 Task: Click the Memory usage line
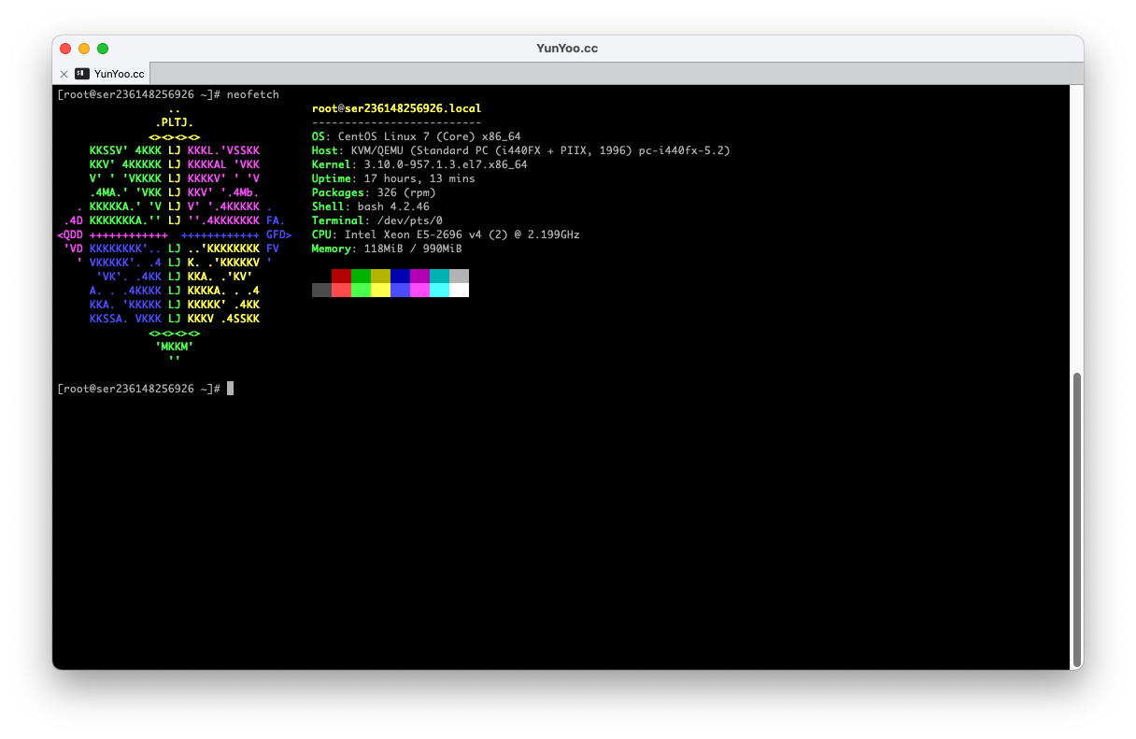(x=387, y=249)
